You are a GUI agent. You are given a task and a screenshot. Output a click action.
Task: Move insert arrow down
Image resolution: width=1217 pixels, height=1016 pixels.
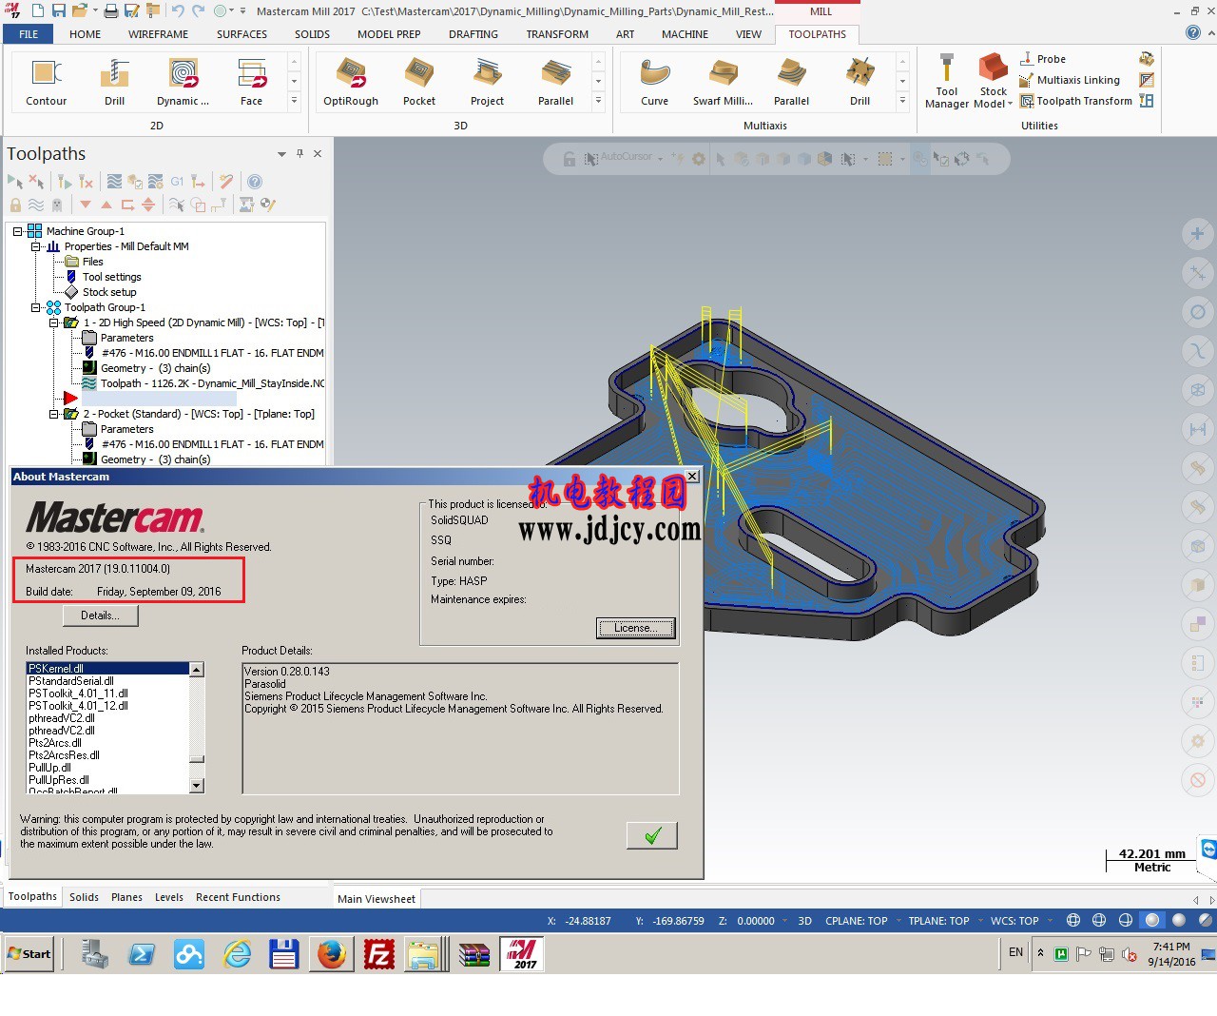coord(86,205)
